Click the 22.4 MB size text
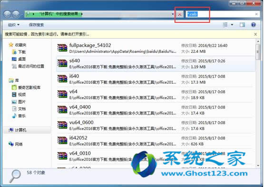The height and width of the screenshot is (187, 264). 198,51
